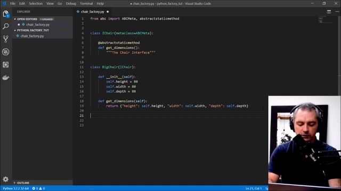The image size is (341, 191).
Task: Close chair_factory.py tab via unsaved dot
Action: tap(108, 12)
